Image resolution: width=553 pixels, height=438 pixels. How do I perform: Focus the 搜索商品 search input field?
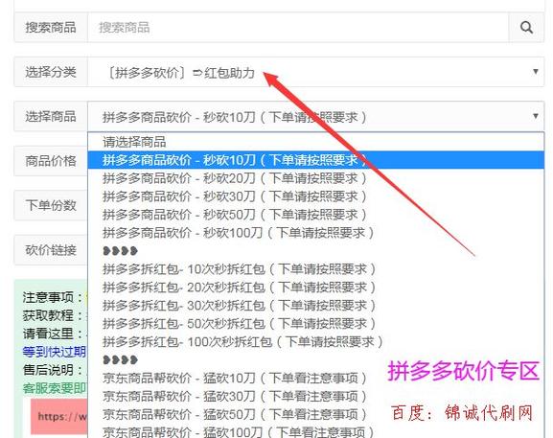point(298,28)
